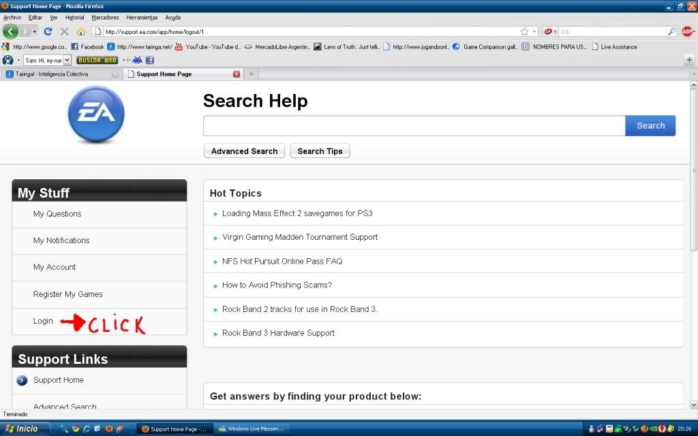Viewport: 698px width, 436px height.
Task: Click the green Back navigation arrow
Action: [x=11, y=31]
